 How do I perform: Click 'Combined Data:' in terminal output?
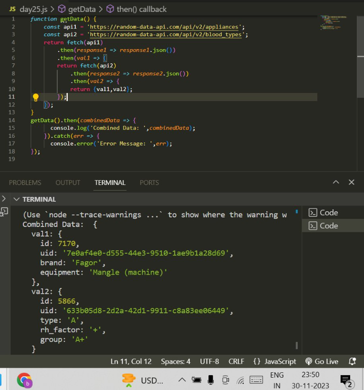53,225
